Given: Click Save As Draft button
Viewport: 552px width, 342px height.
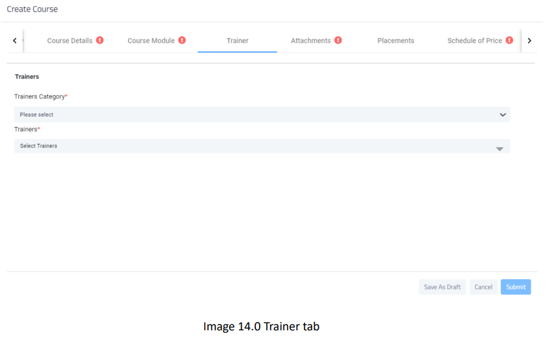Looking at the screenshot, I should tap(442, 287).
